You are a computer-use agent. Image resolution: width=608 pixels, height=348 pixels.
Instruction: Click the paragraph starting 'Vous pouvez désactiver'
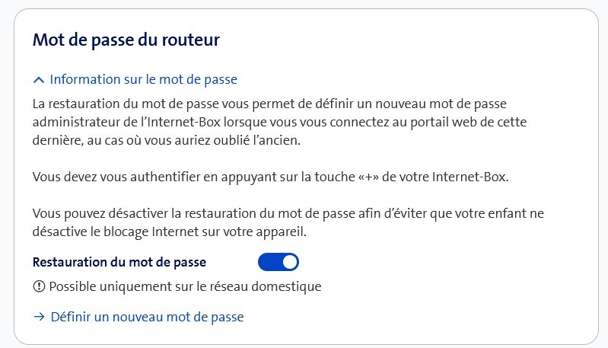288,222
